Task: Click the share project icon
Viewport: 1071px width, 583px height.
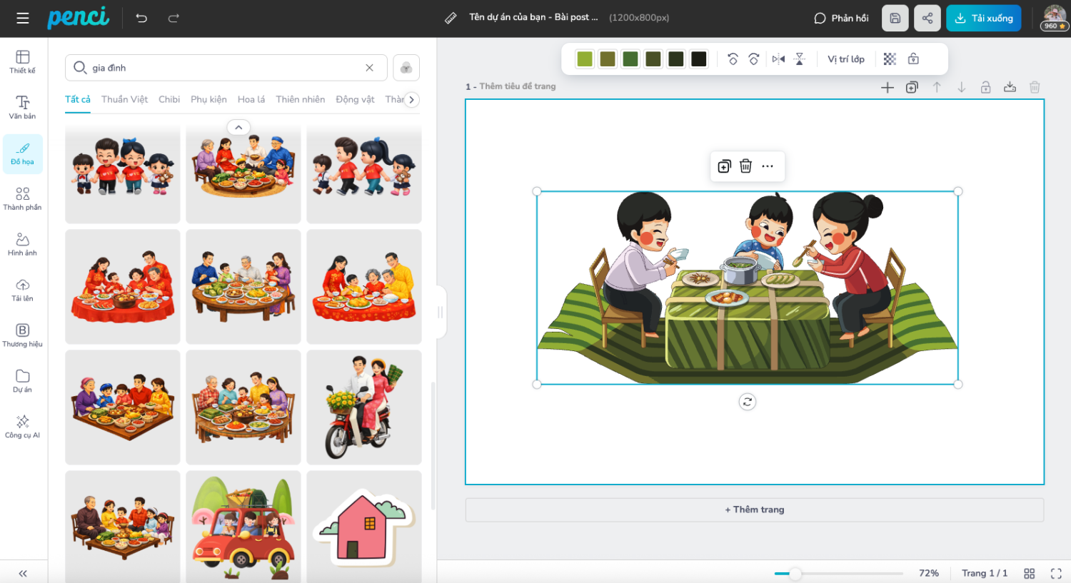Action: pyautogui.click(x=927, y=18)
